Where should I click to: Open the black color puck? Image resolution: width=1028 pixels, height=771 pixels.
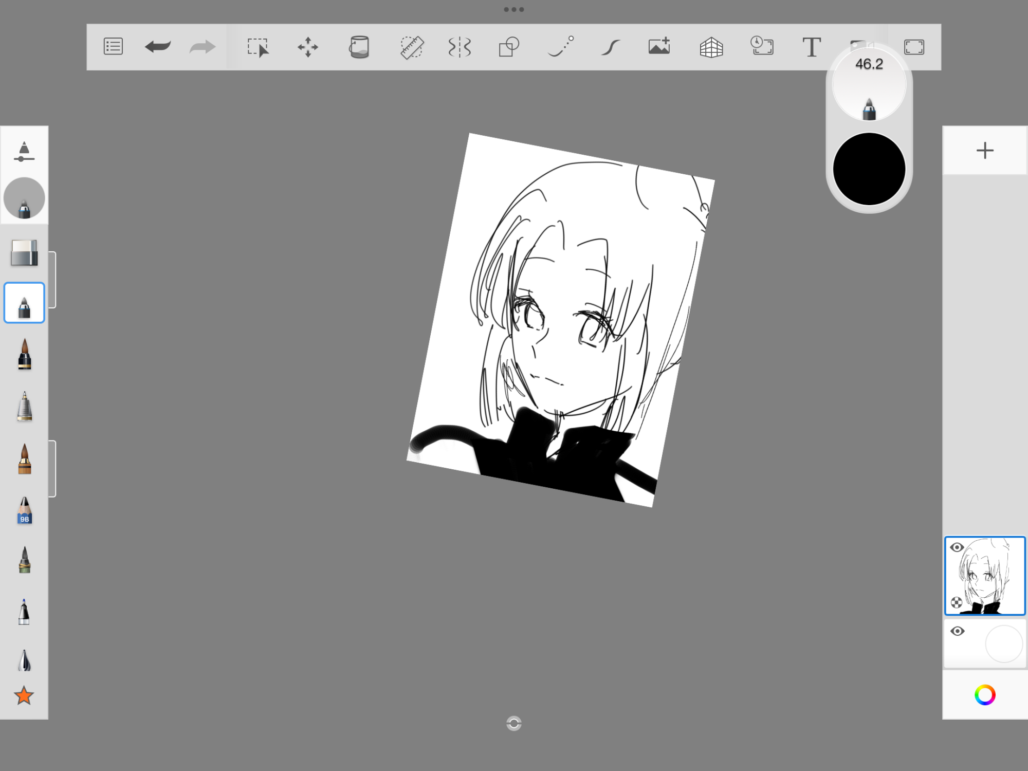click(x=869, y=169)
